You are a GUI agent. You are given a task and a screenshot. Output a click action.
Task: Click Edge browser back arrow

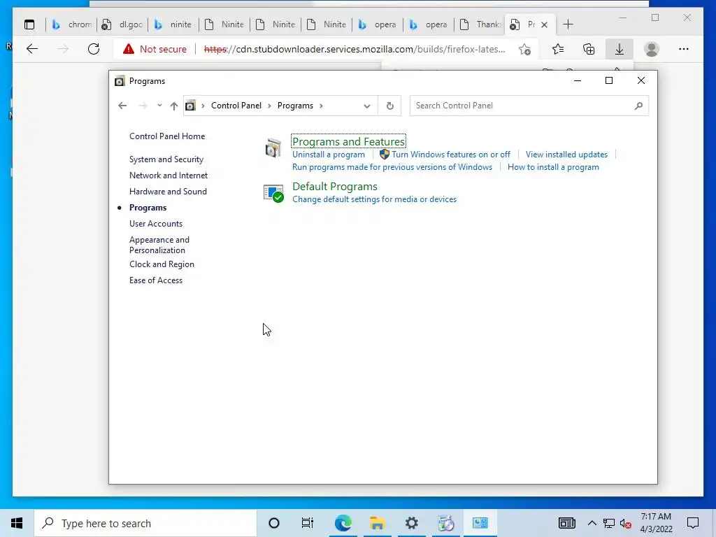pyautogui.click(x=32, y=49)
